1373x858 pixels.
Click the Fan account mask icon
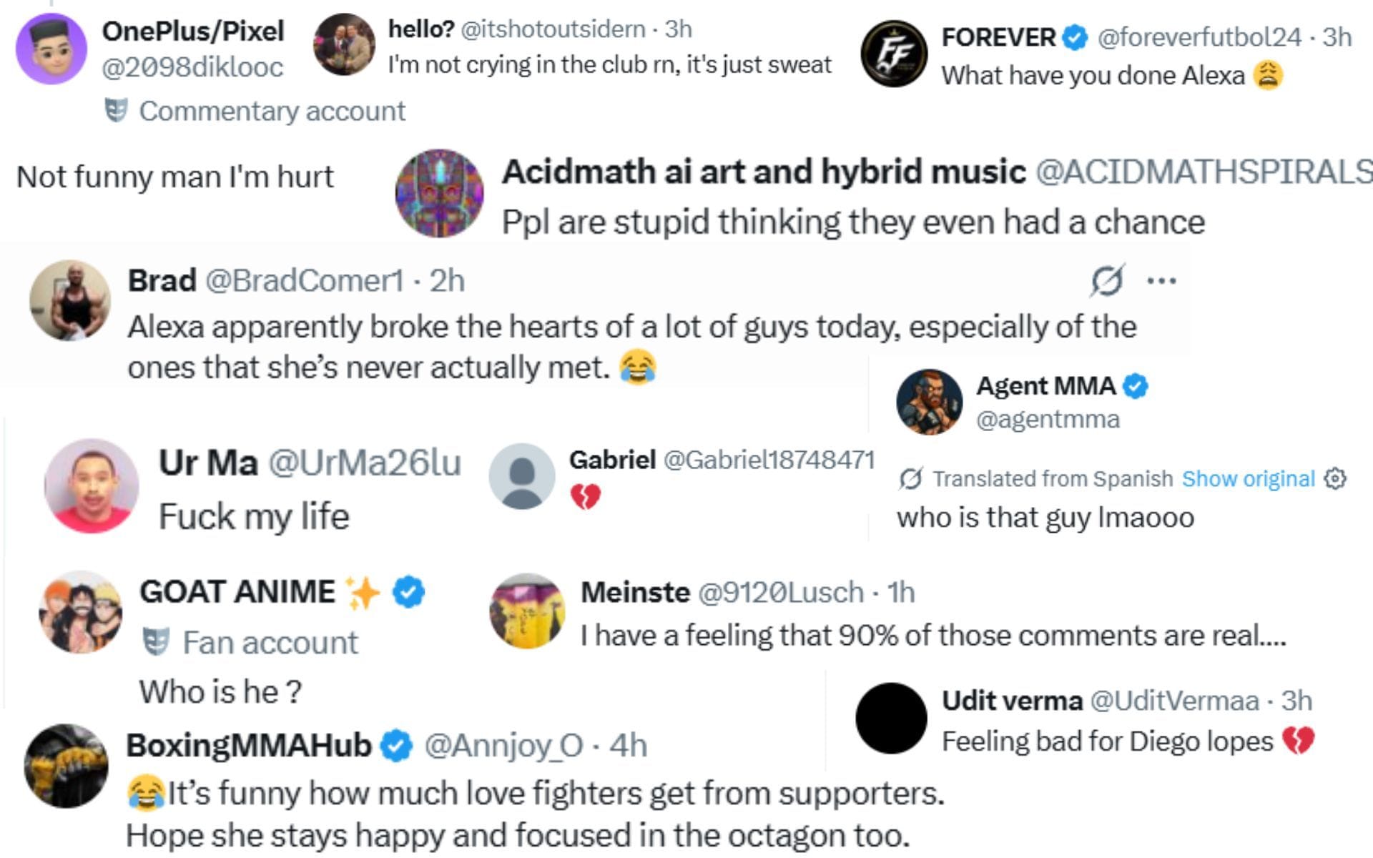click(x=156, y=642)
